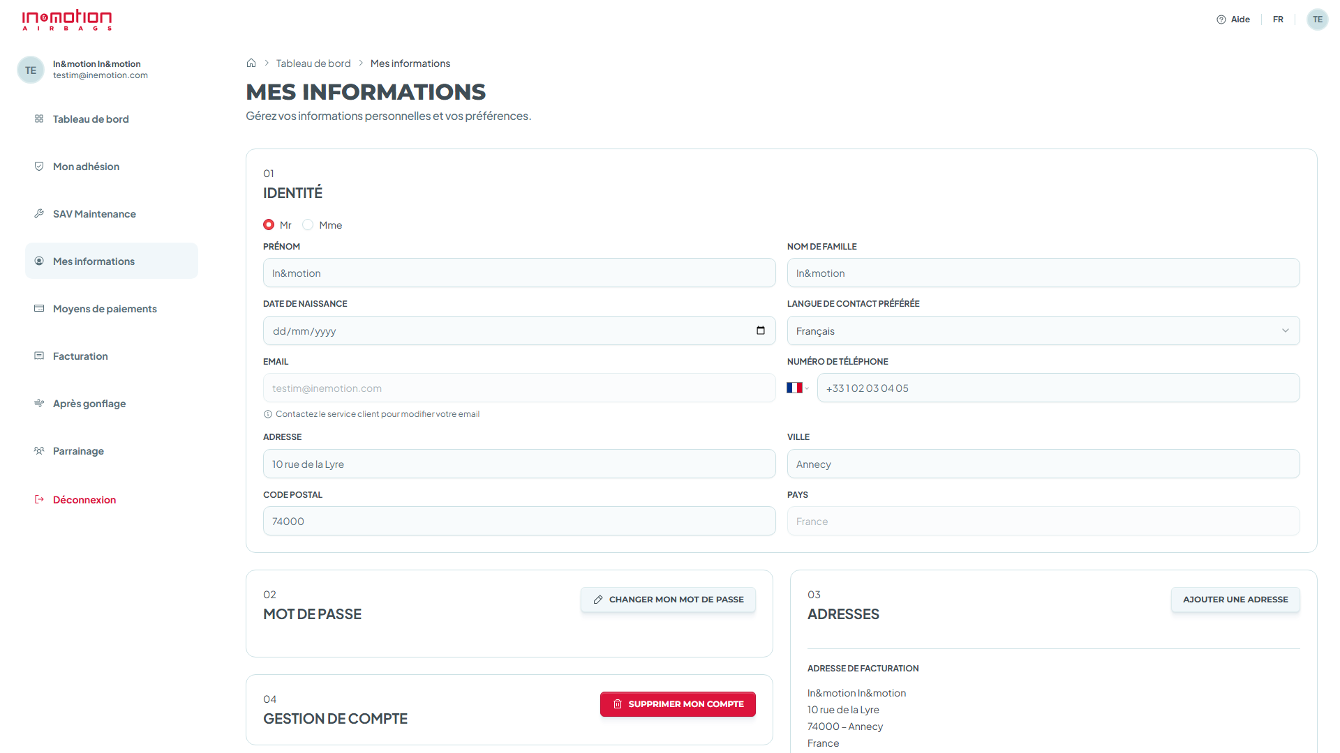
Task: Click the home icon in breadcrumb
Action: tap(251, 63)
